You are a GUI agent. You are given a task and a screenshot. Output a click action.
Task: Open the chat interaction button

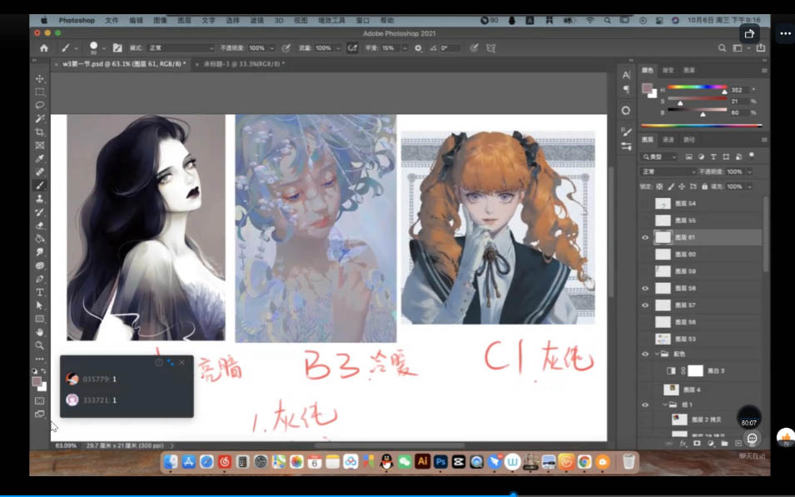pos(752,440)
